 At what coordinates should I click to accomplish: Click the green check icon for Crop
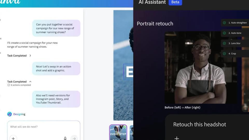[224, 54]
